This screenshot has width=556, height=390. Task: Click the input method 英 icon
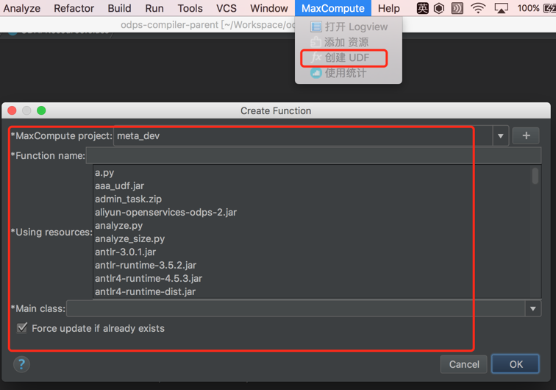point(422,8)
